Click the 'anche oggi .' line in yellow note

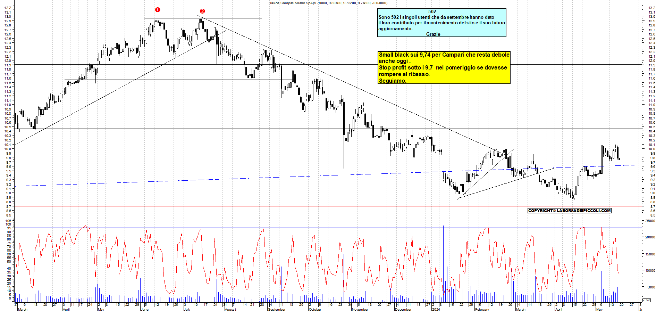(395, 61)
